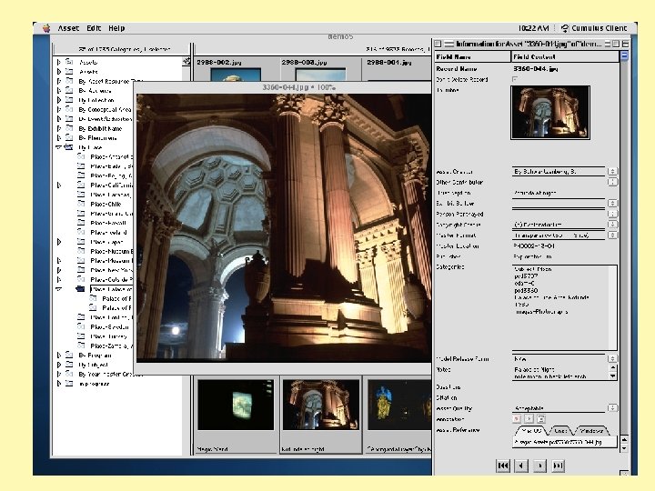Open the Asset menu

(68, 28)
